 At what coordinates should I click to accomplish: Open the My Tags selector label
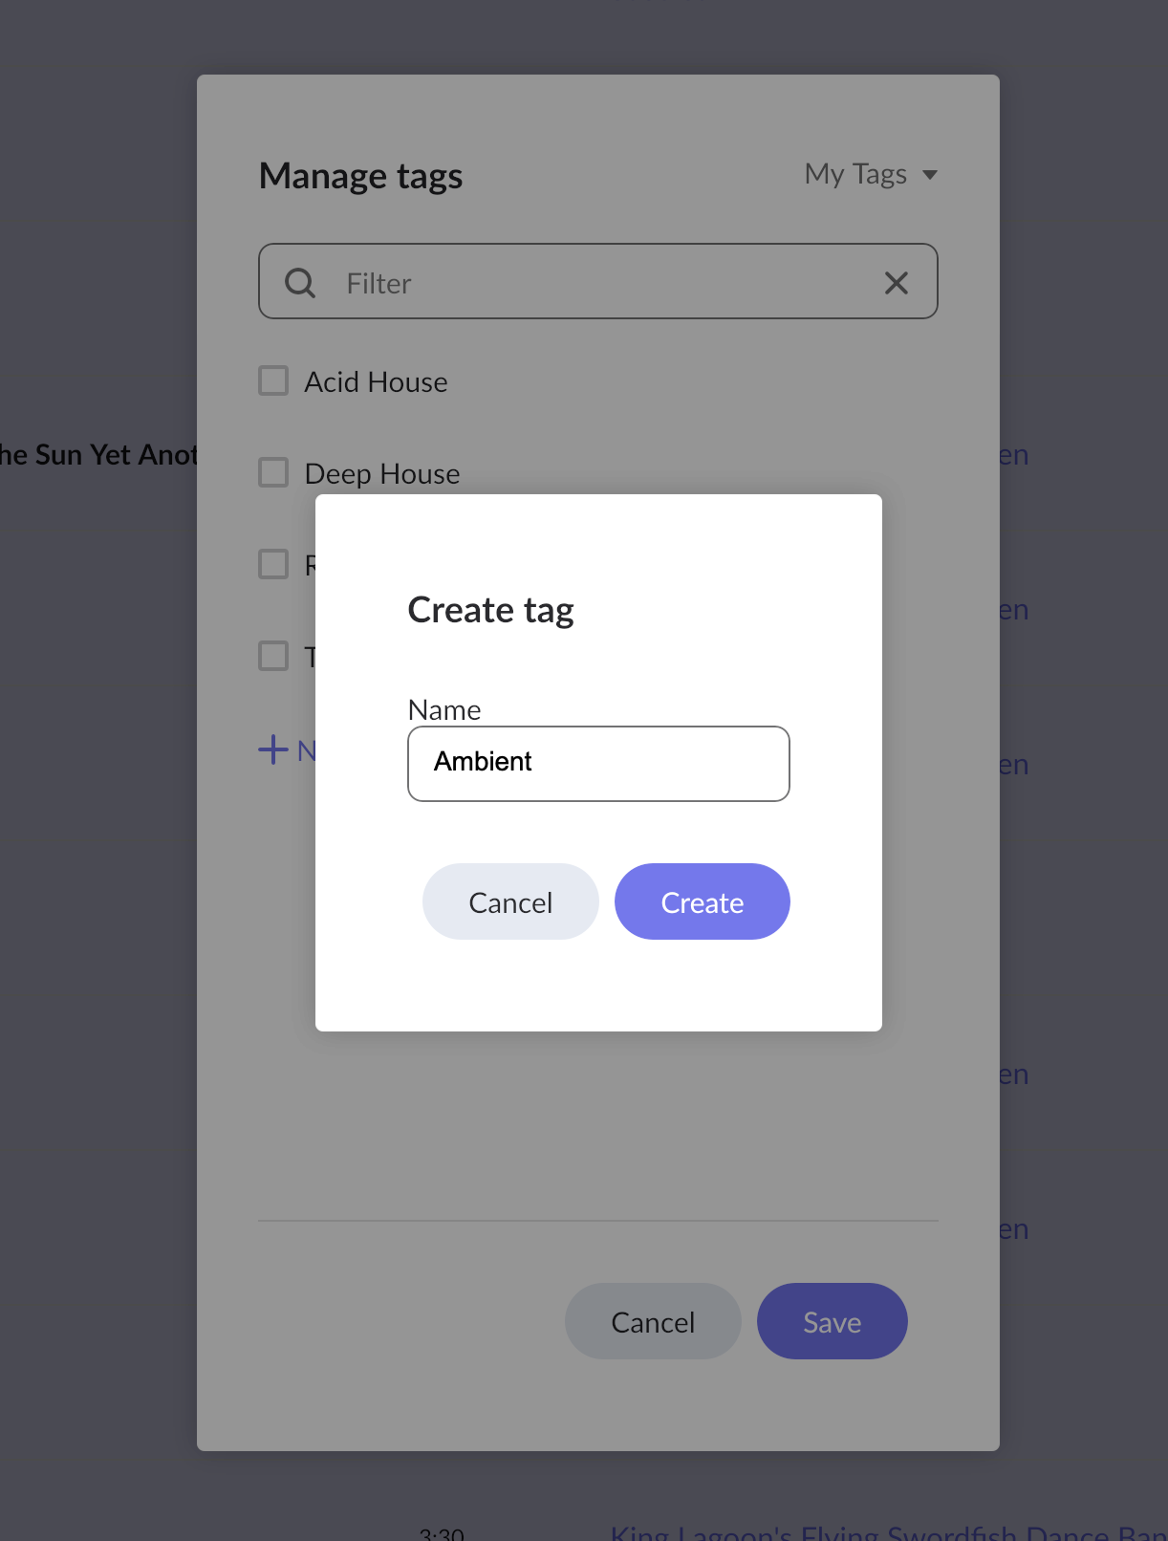pos(855,174)
